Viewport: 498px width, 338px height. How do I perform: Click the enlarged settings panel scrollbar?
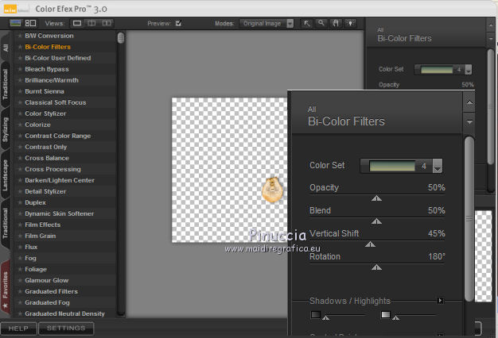click(469, 218)
